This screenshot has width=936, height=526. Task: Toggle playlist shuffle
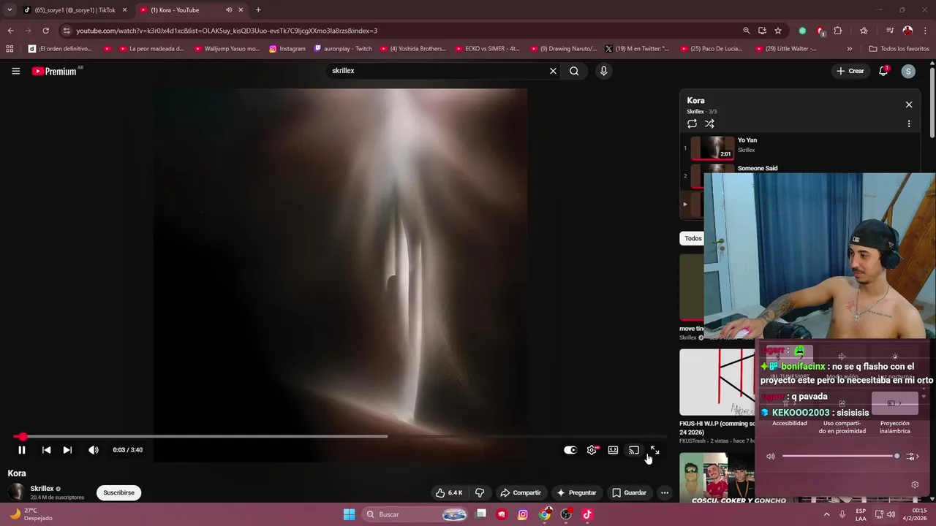click(x=709, y=123)
